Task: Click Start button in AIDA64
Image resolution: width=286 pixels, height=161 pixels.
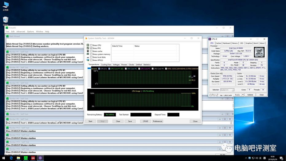Action: [90, 121]
